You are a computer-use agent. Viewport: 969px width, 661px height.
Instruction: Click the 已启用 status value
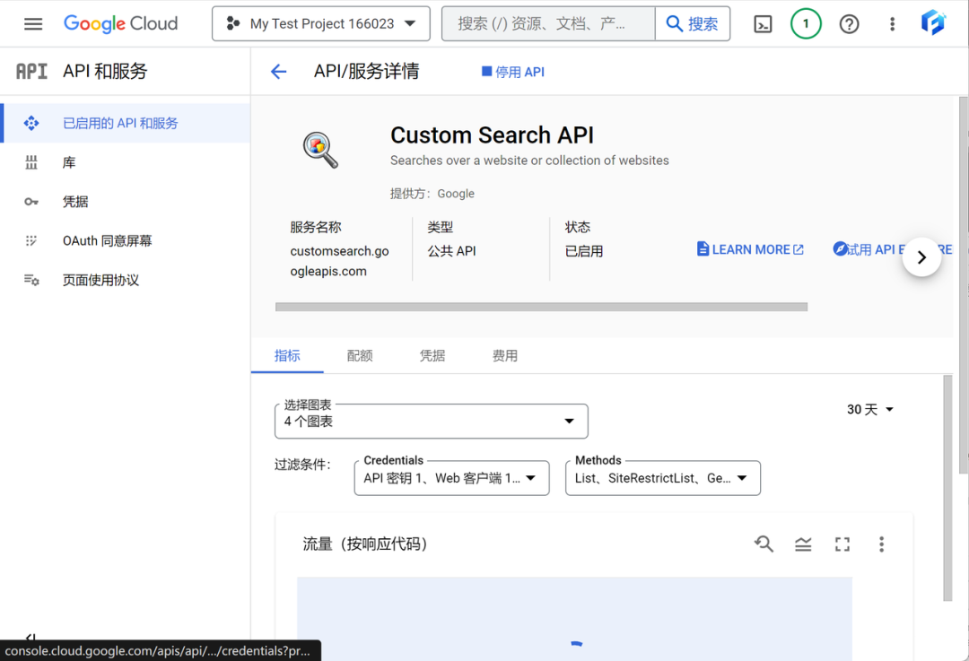(x=584, y=251)
